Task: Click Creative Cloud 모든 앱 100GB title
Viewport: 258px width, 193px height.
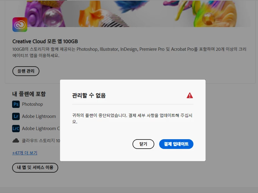Action: click(x=45, y=41)
